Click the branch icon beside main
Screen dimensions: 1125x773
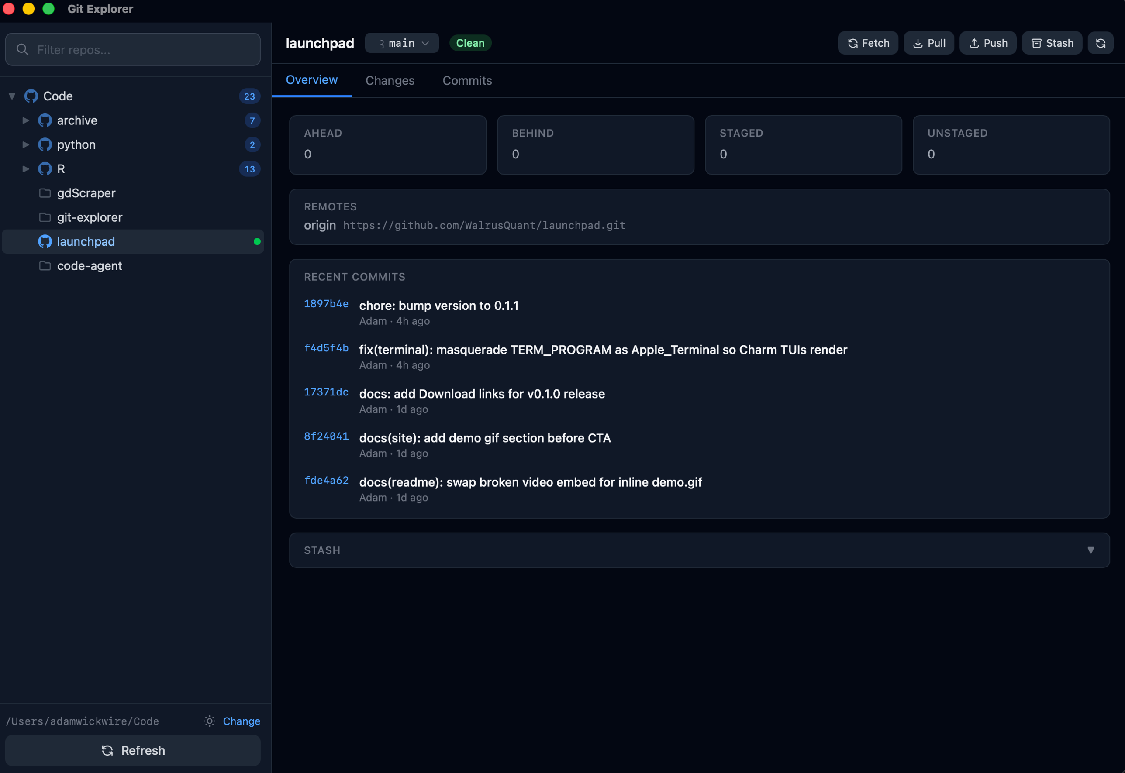(382, 44)
